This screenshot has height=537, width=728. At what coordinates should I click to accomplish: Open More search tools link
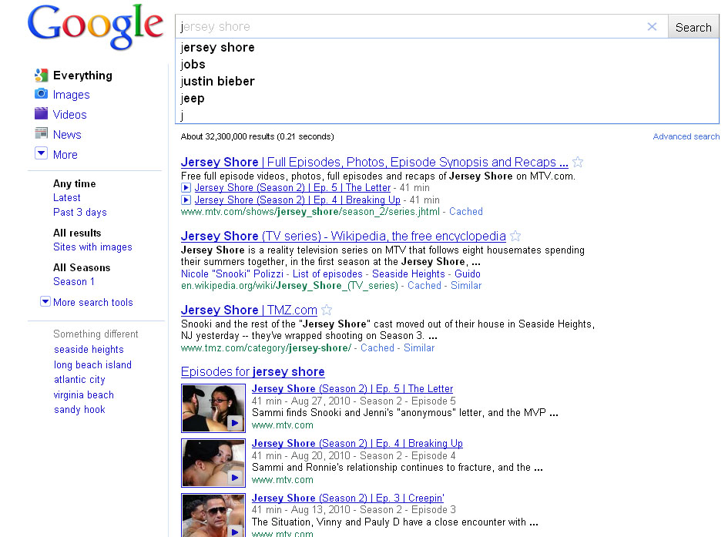click(x=93, y=302)
